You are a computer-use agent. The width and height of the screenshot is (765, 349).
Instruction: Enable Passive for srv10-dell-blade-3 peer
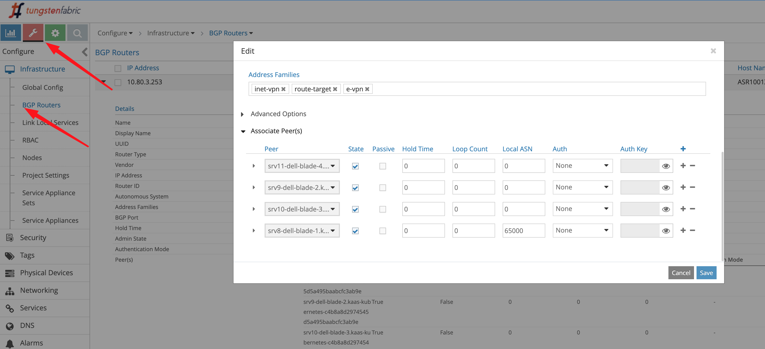(382, 210)
